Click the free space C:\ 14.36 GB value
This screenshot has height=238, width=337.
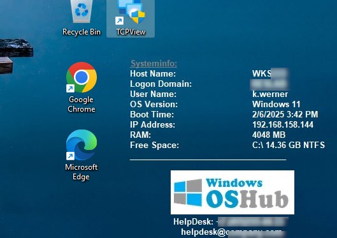[289, 145]
